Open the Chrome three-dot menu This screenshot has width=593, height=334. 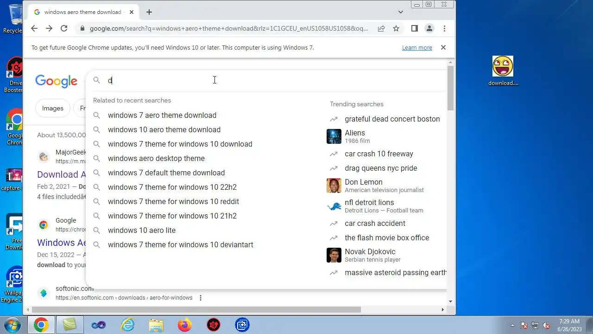(x=444, y=28)
